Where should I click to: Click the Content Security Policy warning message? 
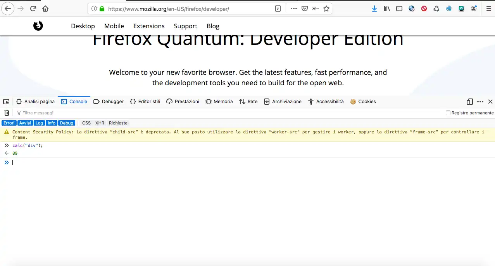(x=248, y=135)
